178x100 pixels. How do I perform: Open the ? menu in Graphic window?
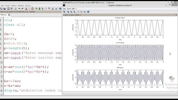pyautogui.click(x=76, y=9)
